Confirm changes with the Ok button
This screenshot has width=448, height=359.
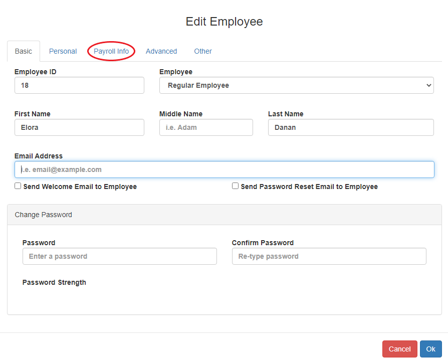[430, 349]
